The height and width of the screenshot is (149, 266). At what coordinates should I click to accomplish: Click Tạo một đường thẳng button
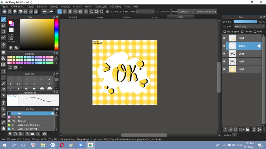[204, 12]
